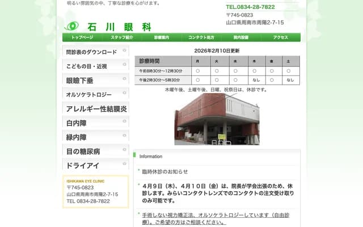363x227 pixels.
Task: Click the 山口県周南市周陽2-7-15 header address
Action: [x=255, y=23]
